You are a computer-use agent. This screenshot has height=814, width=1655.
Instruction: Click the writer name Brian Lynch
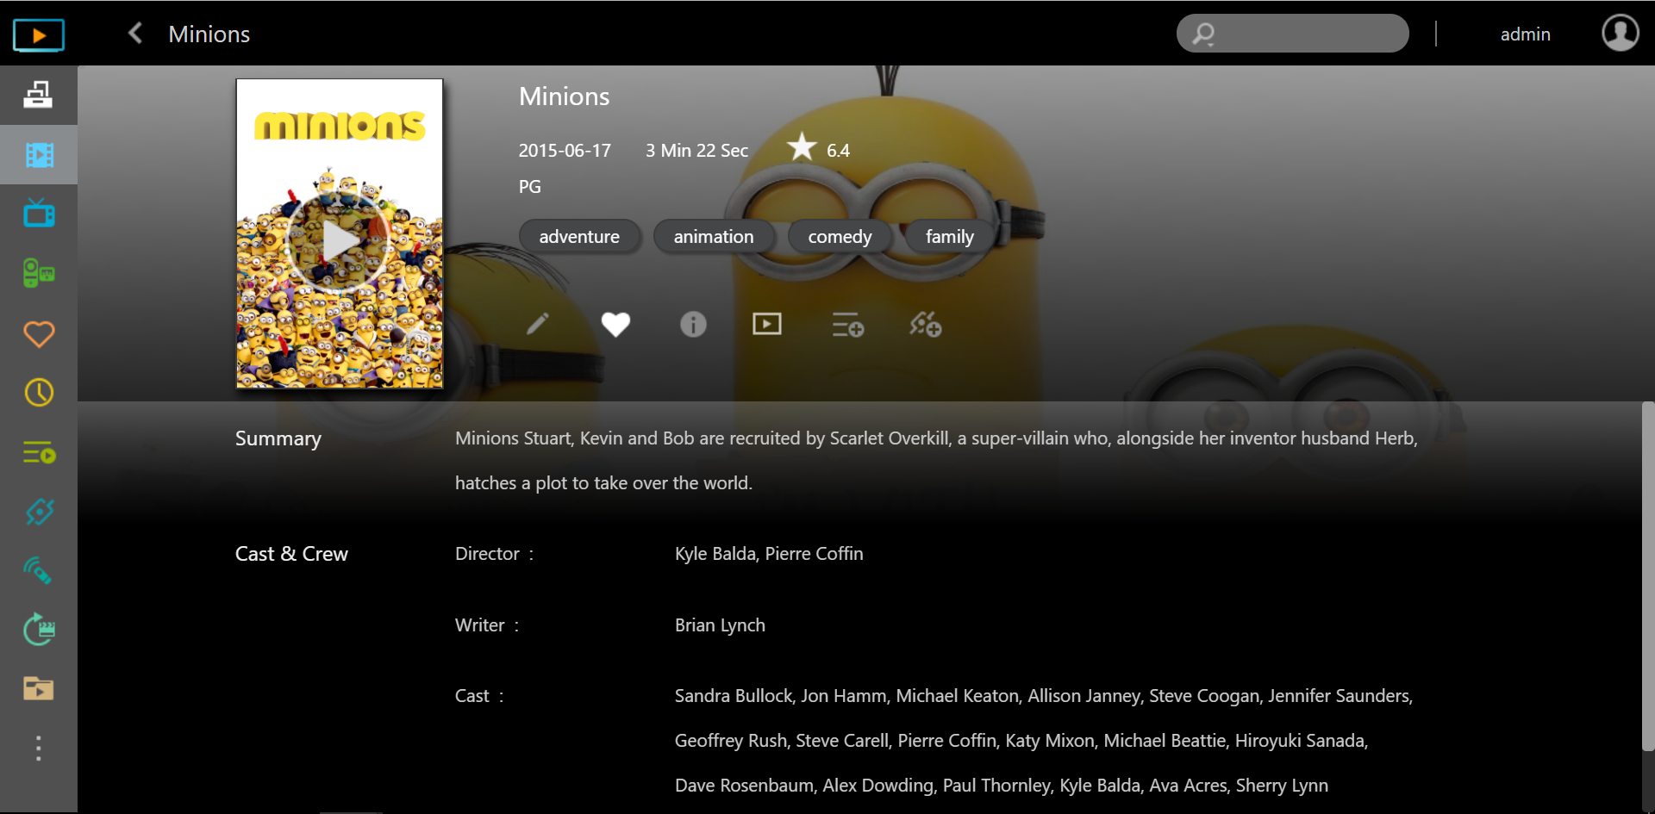pos(720,625)
